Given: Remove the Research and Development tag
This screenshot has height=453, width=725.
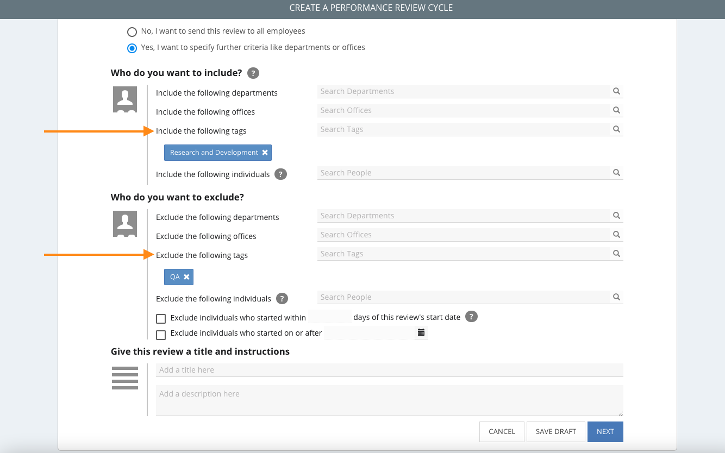Looking at the screenshot, I should point(265,153).
